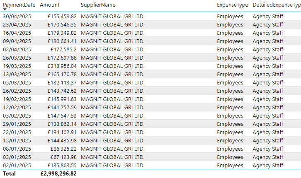Click the Total amount £2,998,296.82
The width and height of the screenshot is (301, 178).
point(58,173)
